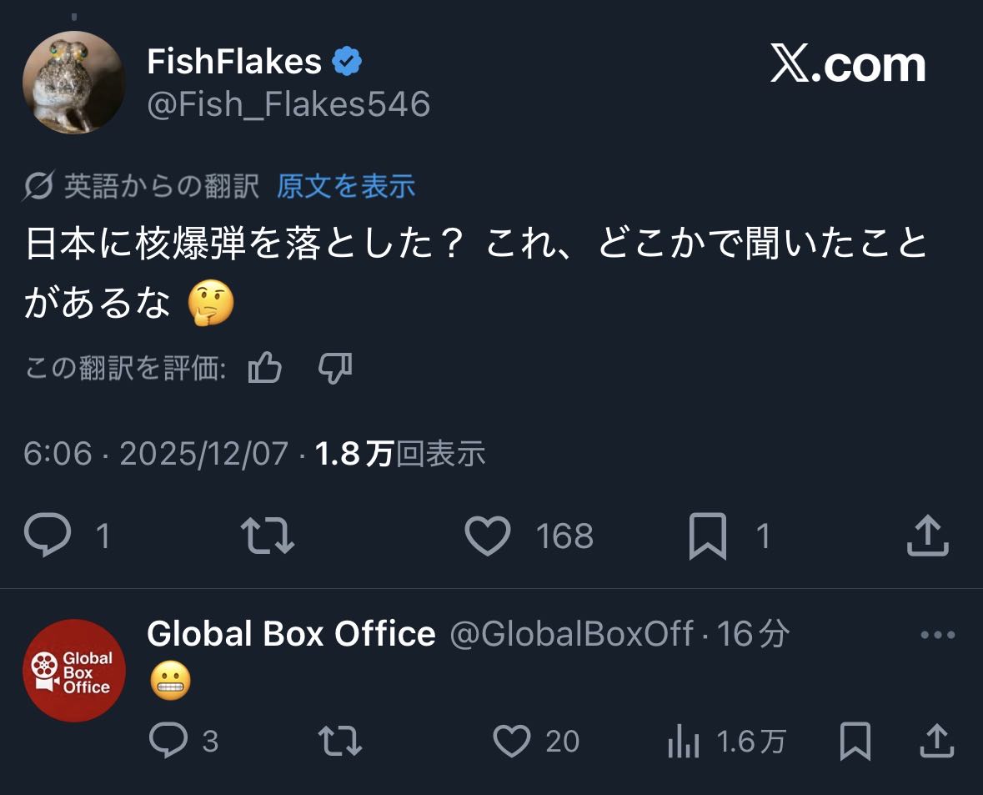This screenshot has width=983, height=795.
Task: Click the reply icon on FishFlakes post
Action: click(48, 536)
